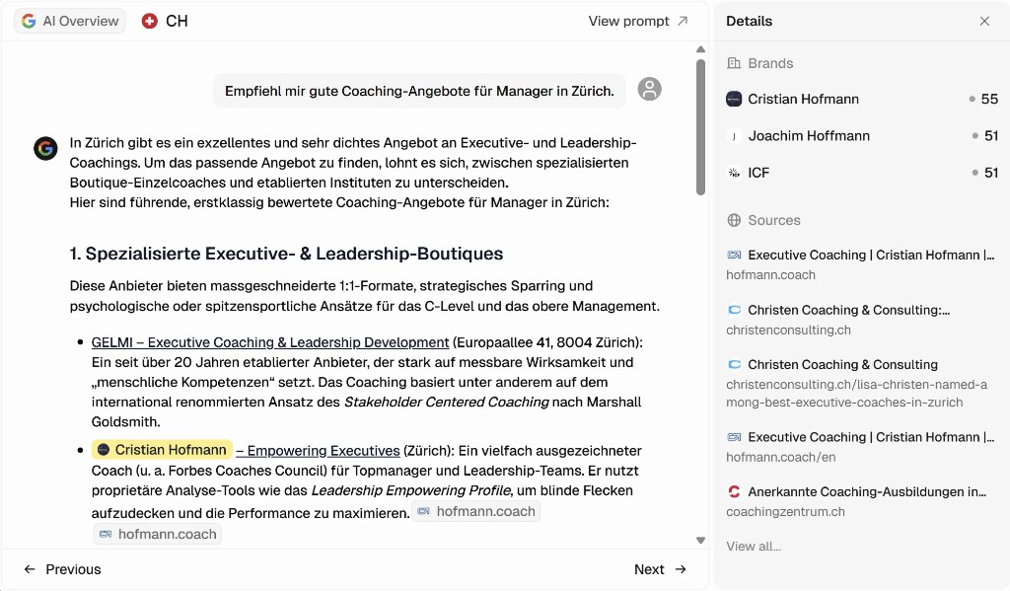
Task: Click favicon of the hofmann.coach source
Action: (x=734, y=256)
